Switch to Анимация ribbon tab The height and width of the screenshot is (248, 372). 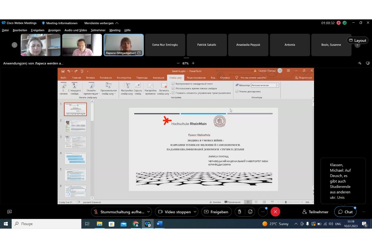[x=158, y=77]
